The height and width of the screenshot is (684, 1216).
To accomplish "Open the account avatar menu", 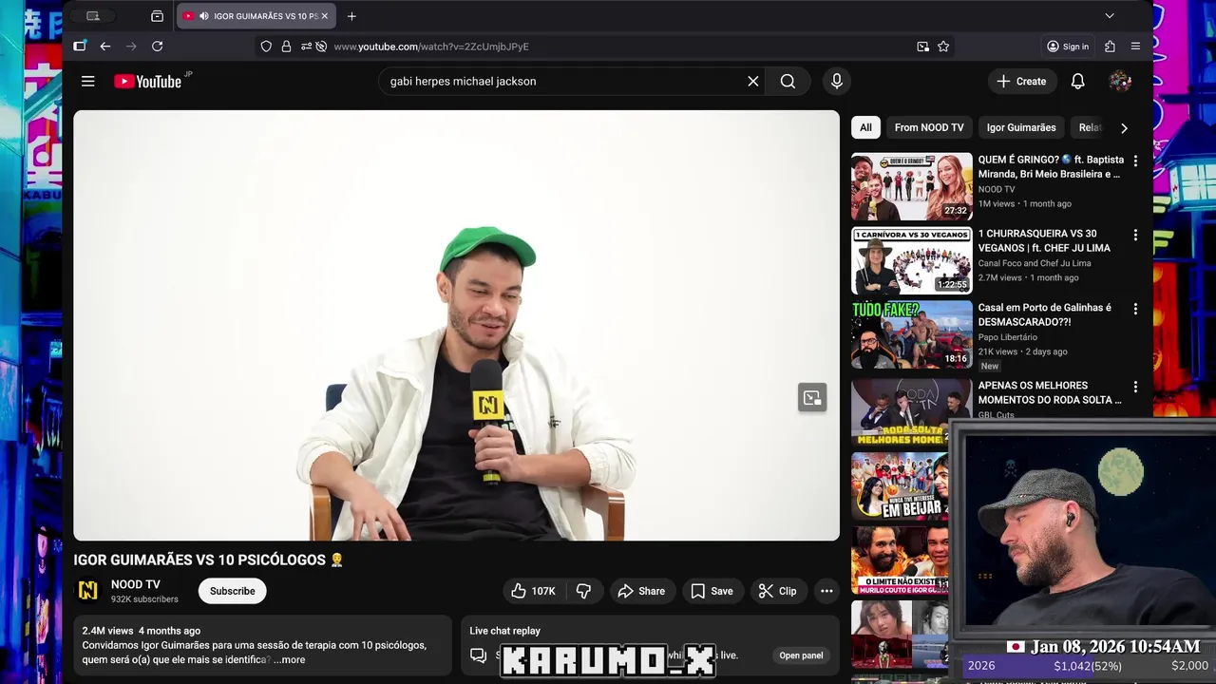I will [x=1120, y=81].
